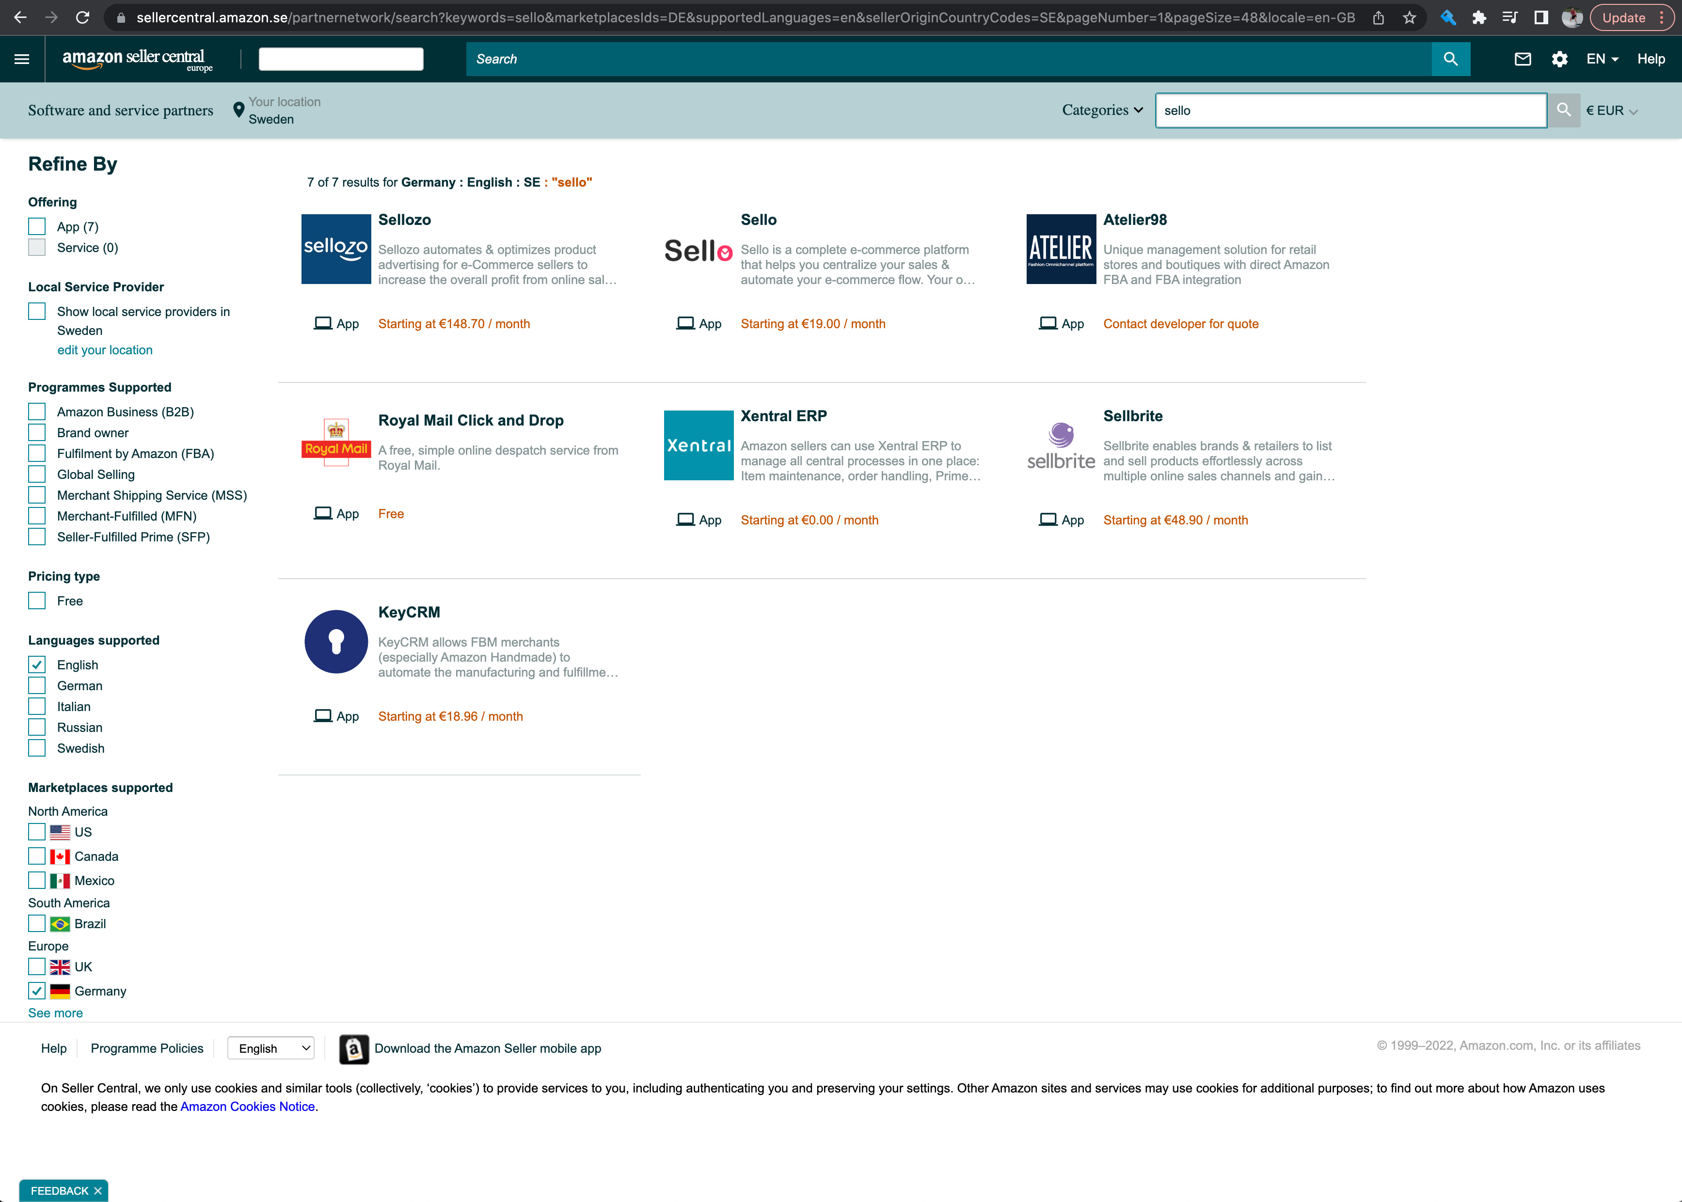
Task: Open the browser media control icon
Action: click(1510, 17)
